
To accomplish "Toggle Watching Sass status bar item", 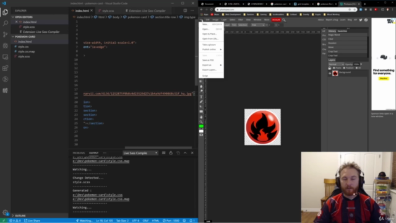I will coord(84,221).
